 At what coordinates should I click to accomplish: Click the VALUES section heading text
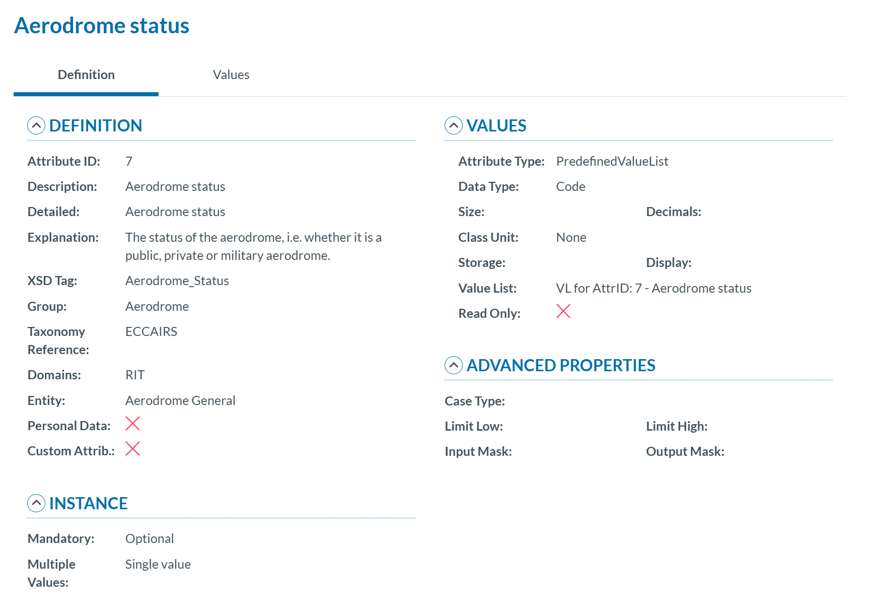coord(496,125)
